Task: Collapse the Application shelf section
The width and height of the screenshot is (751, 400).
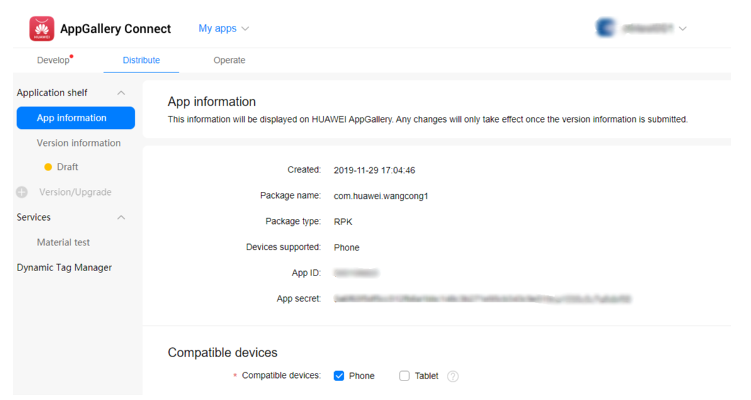Action: click(121, 93)
